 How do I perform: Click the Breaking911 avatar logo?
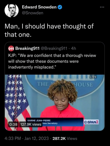tap(11, 48)
